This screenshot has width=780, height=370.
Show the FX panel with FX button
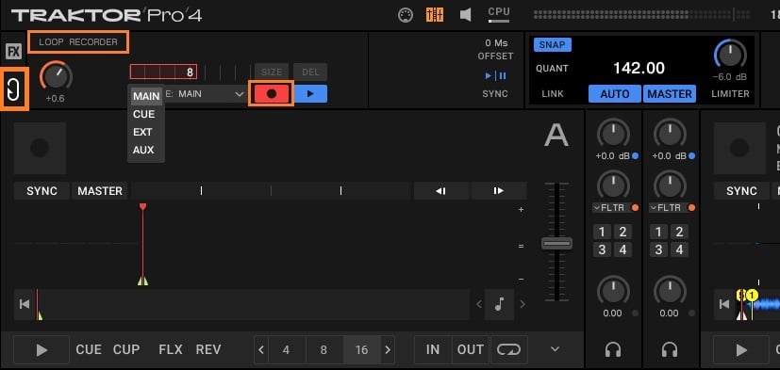[x=13, y=51]
